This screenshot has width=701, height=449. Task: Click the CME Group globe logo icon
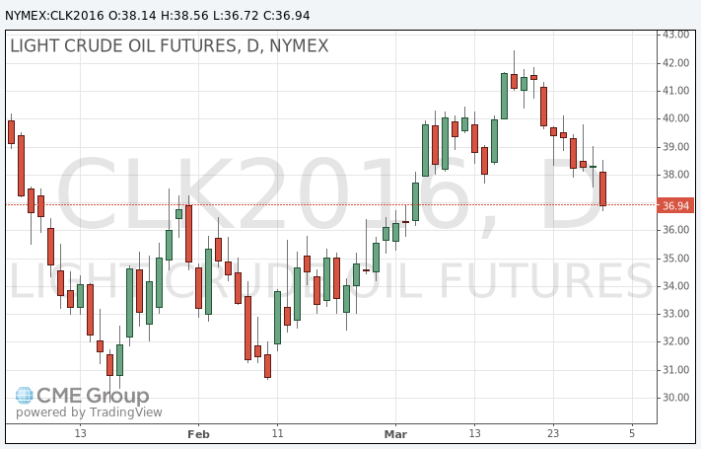tap(25, 396)
